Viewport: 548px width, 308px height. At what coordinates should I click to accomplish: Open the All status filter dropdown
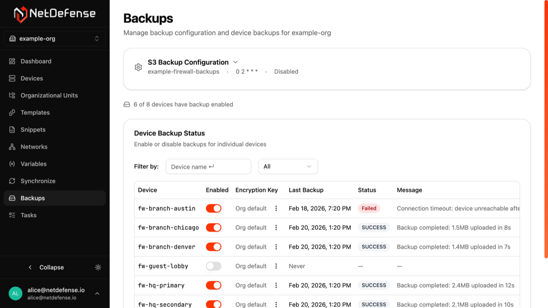pos(288,166)
